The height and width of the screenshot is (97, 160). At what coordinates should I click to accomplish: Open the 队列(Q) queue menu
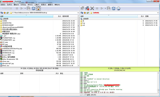[23, 5]
